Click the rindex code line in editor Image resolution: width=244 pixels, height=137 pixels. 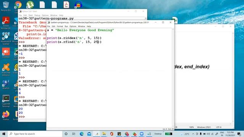tap(74, 38)
